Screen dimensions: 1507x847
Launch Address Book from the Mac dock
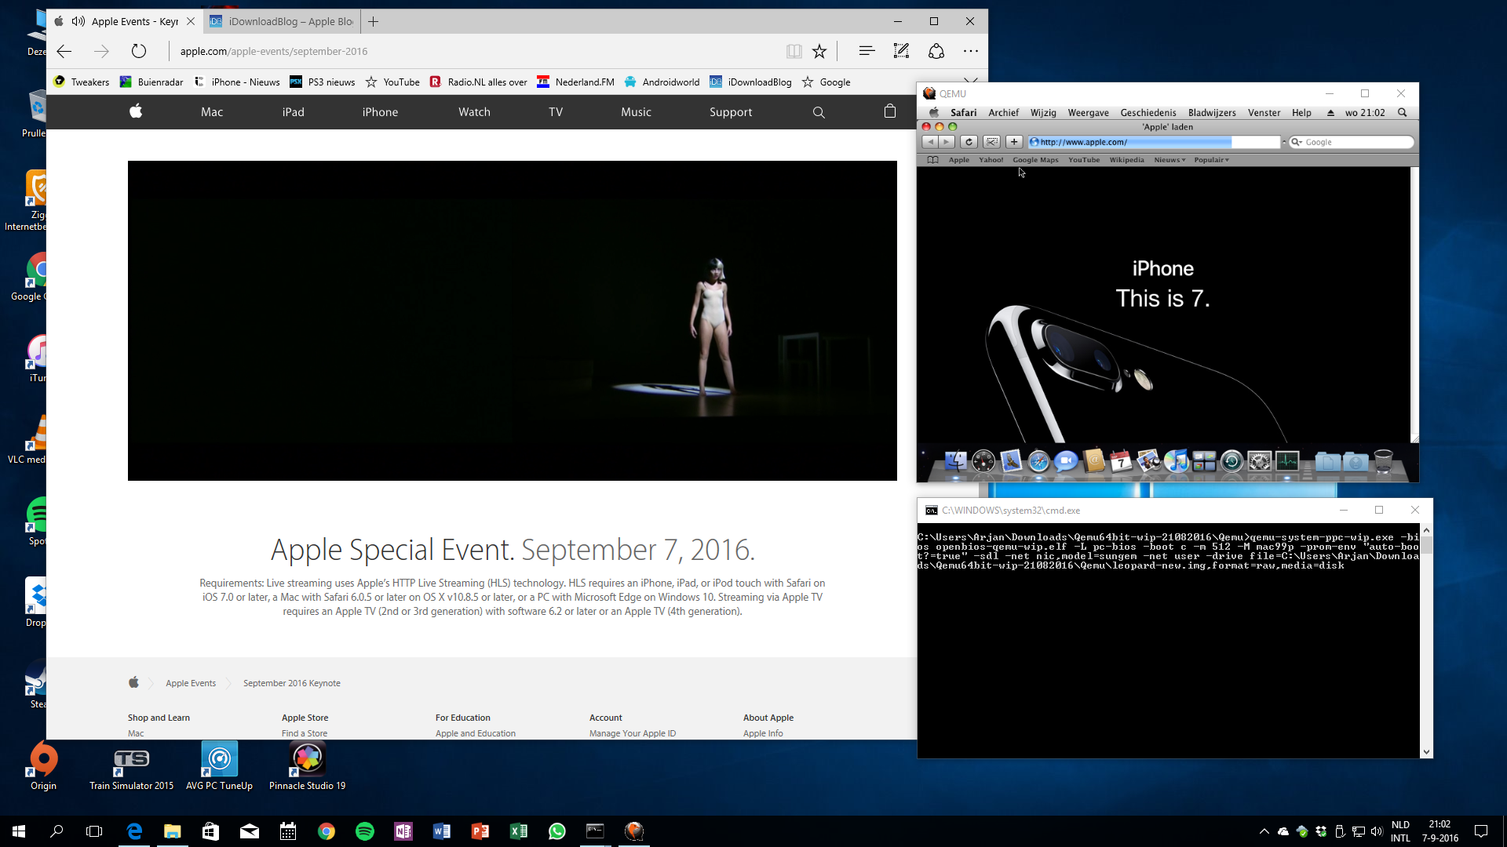coord(1094,461)
